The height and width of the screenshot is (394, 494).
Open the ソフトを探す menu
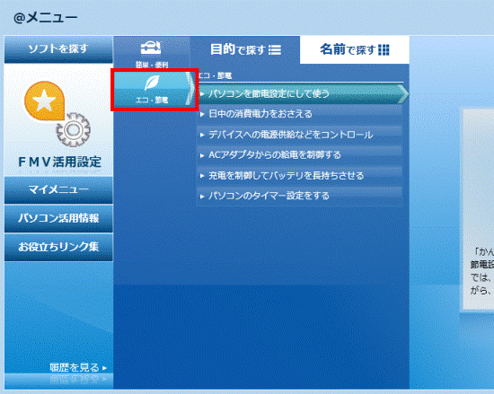58,49
